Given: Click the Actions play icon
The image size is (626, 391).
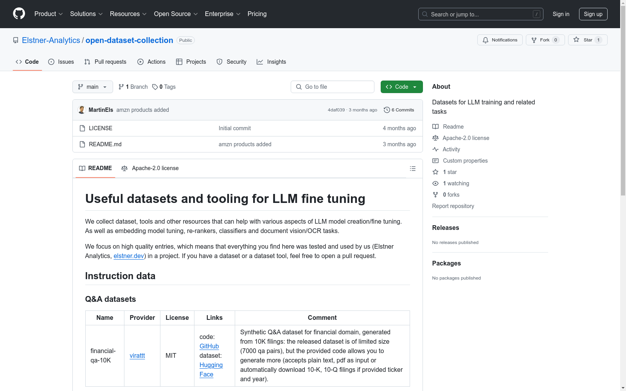Looking at the screenshot, I should [x=140, y=62].
